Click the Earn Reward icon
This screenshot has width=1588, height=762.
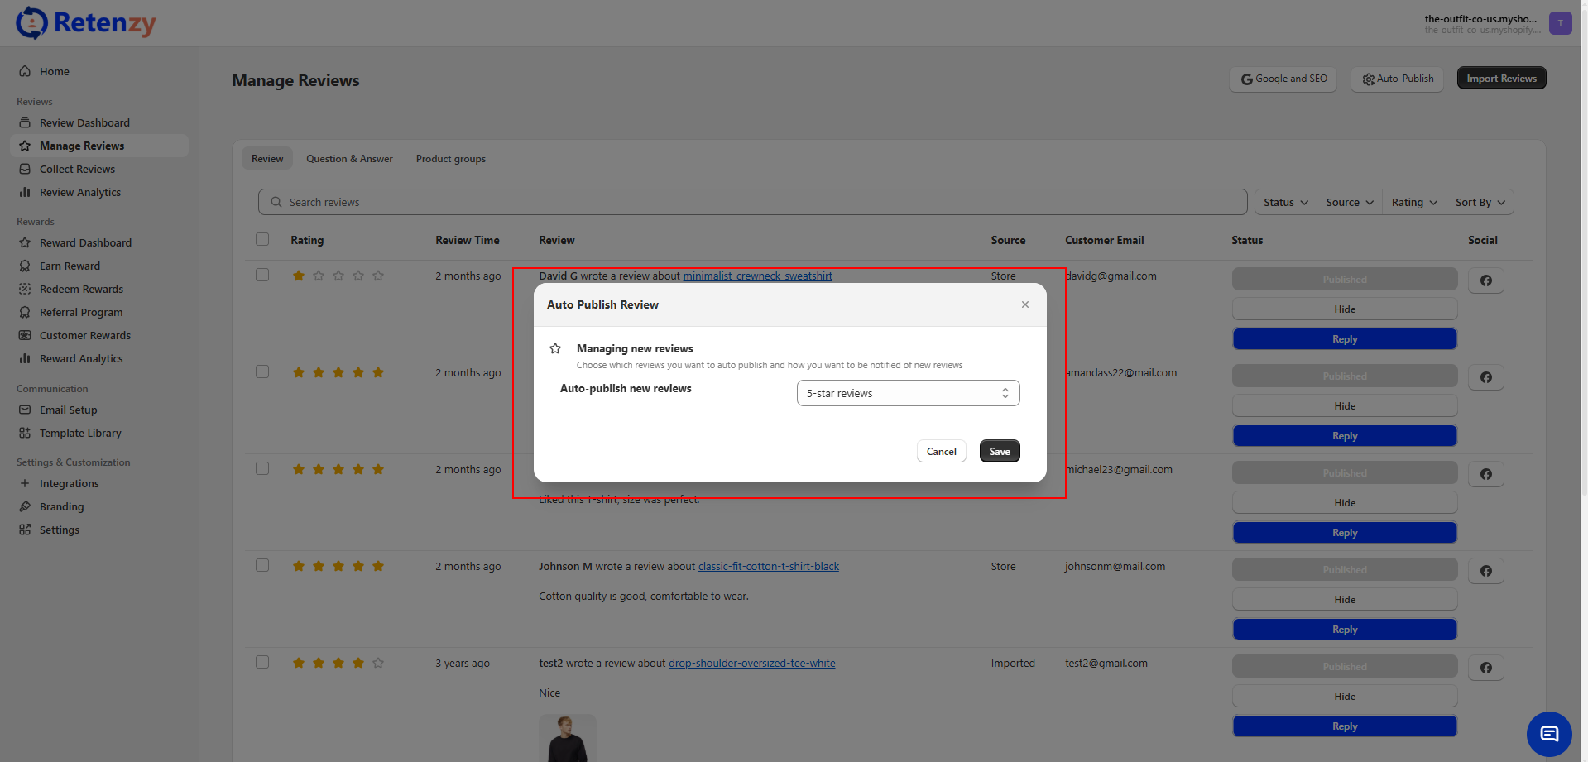point(25,266)
